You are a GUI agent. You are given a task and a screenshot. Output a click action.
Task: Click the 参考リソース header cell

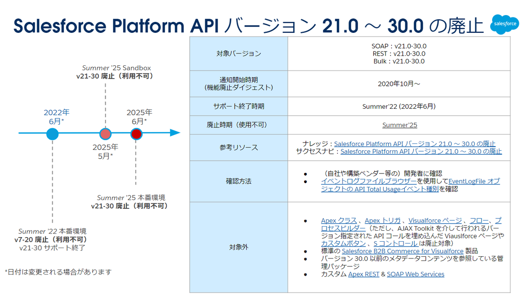[x=239, y=148]
